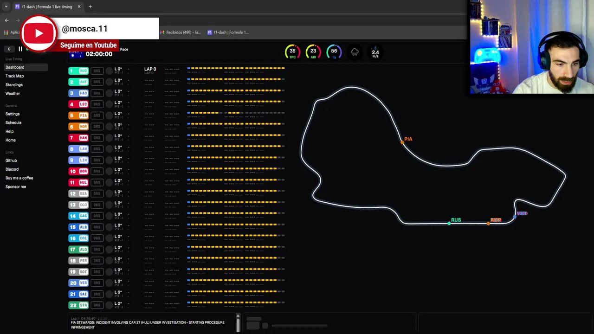Viewport: 594px width, 334px height.
Task: Click the DRS indicator in BOR row
Action: coord(97,171)
